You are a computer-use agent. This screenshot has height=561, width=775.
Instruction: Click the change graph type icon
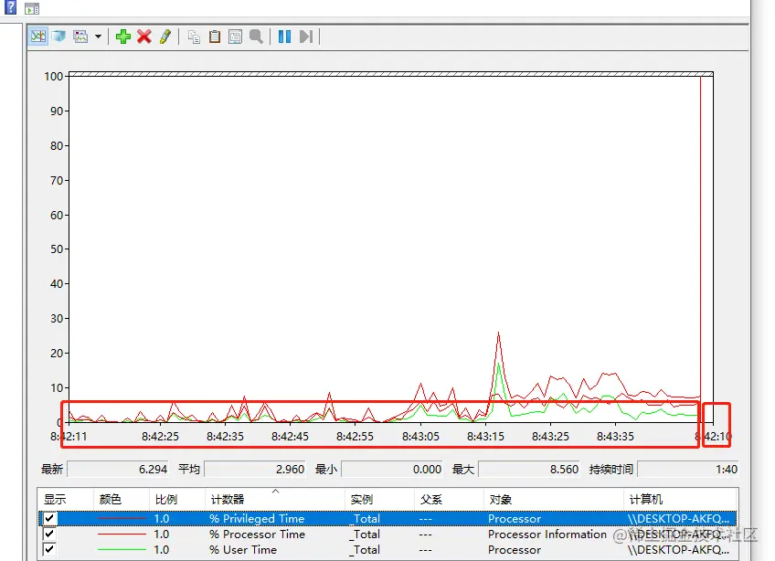point(80,37)
